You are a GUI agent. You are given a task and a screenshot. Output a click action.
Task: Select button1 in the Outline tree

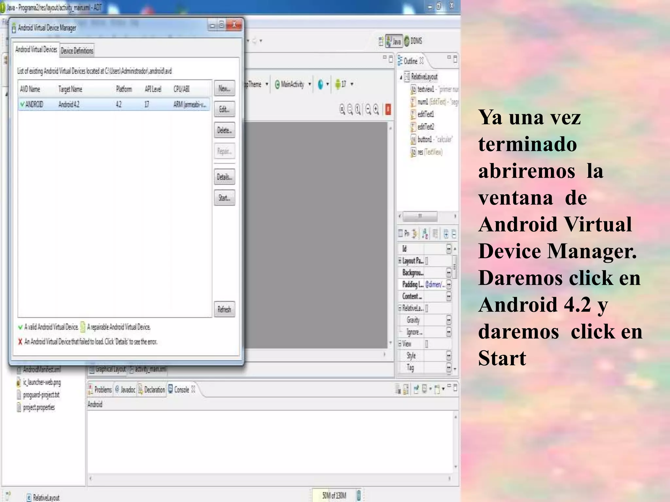click(431, 139)
